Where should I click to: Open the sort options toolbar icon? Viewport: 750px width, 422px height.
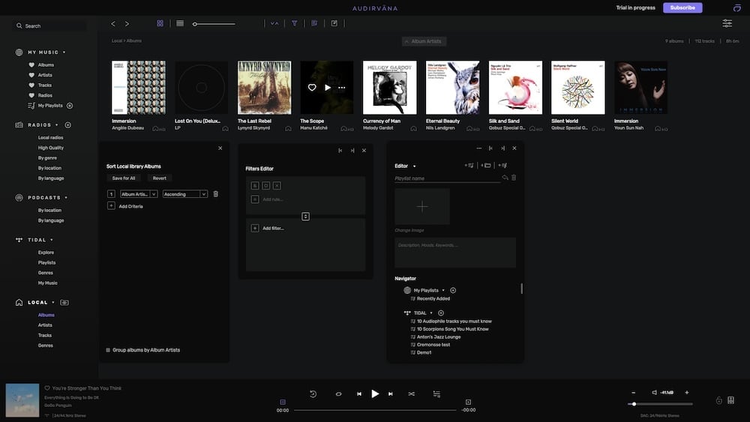click(x=274, y=23)
